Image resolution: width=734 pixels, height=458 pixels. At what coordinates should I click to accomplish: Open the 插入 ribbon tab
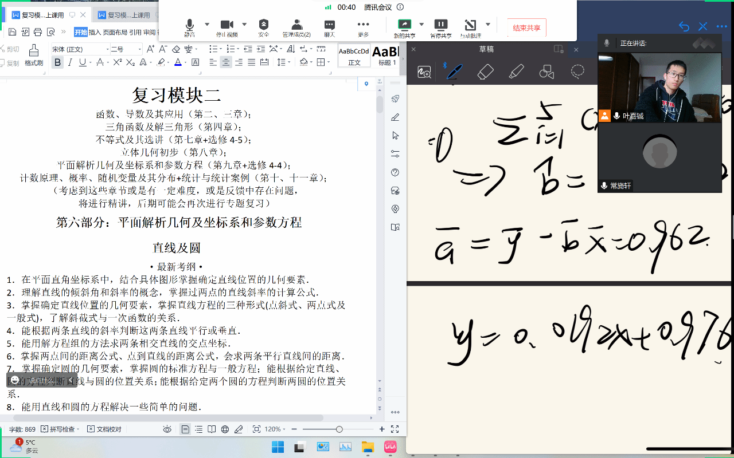[95, 32]
